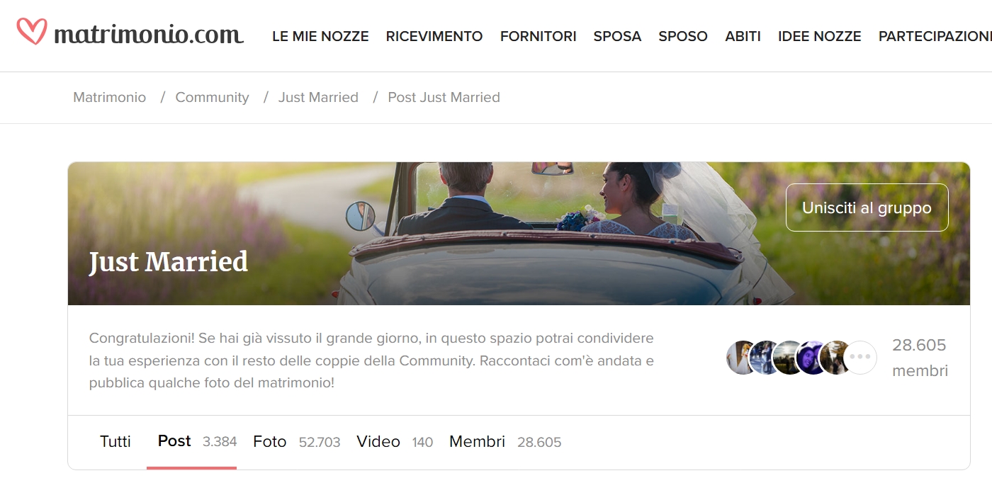992x495 pixels.
Task: Click the Just Married banner title
Action: 169,262
